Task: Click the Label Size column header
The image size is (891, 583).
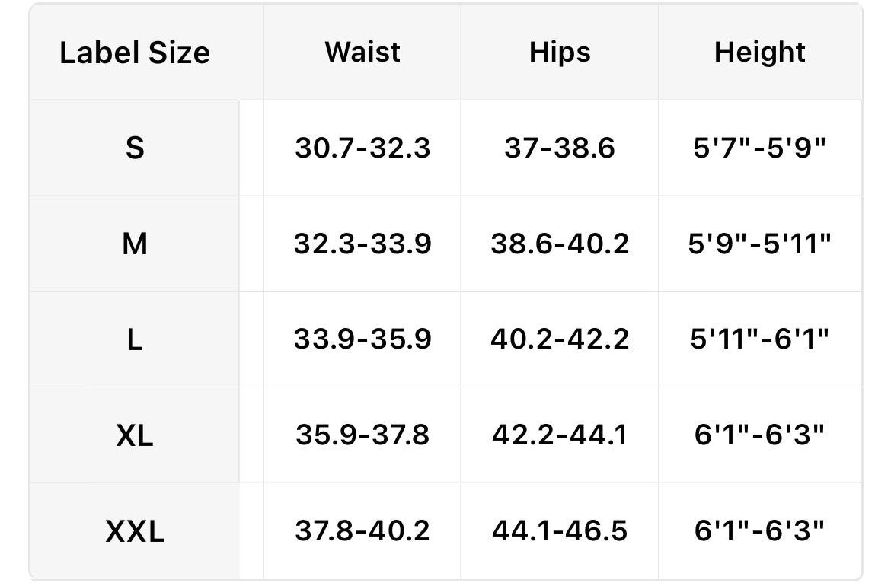Action: pos(135,53)
